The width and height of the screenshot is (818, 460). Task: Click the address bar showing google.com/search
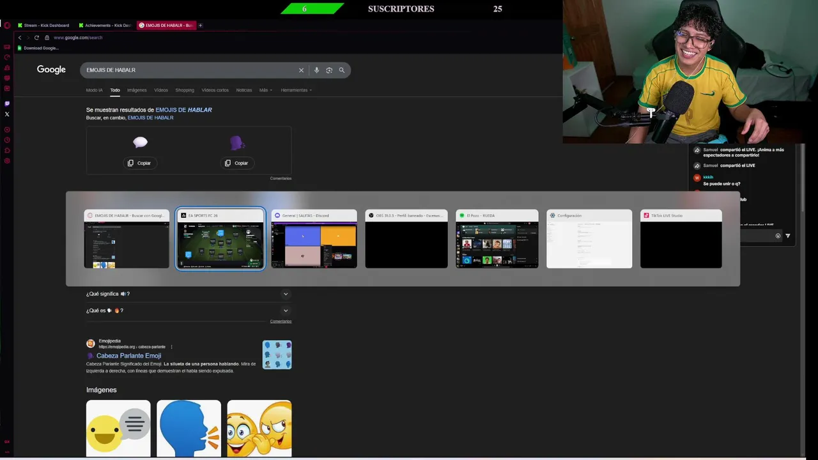(78, 38)
